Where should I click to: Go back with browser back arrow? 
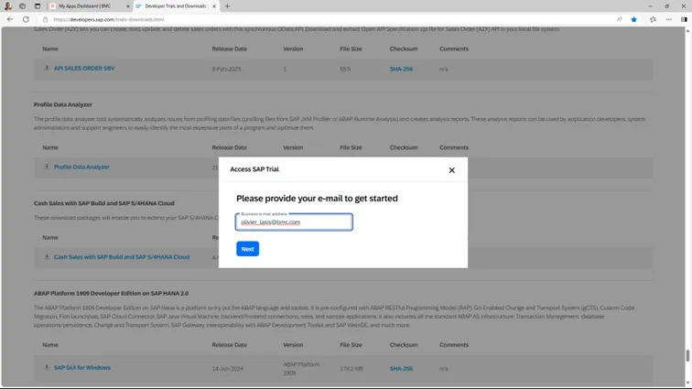point(10,19)
